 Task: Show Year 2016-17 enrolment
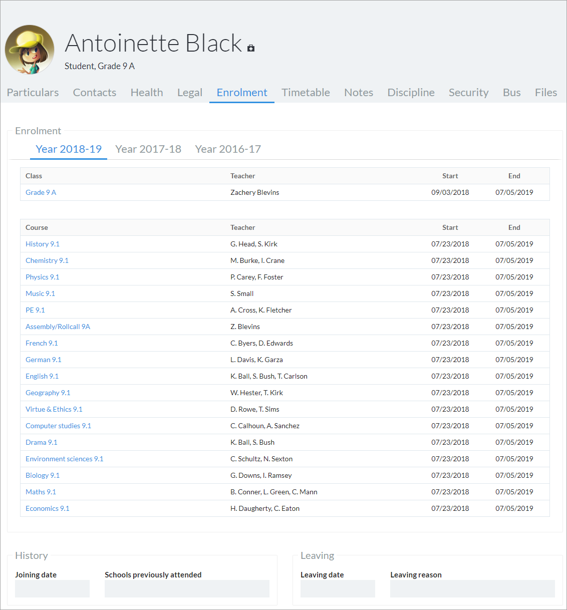(228, 149)
